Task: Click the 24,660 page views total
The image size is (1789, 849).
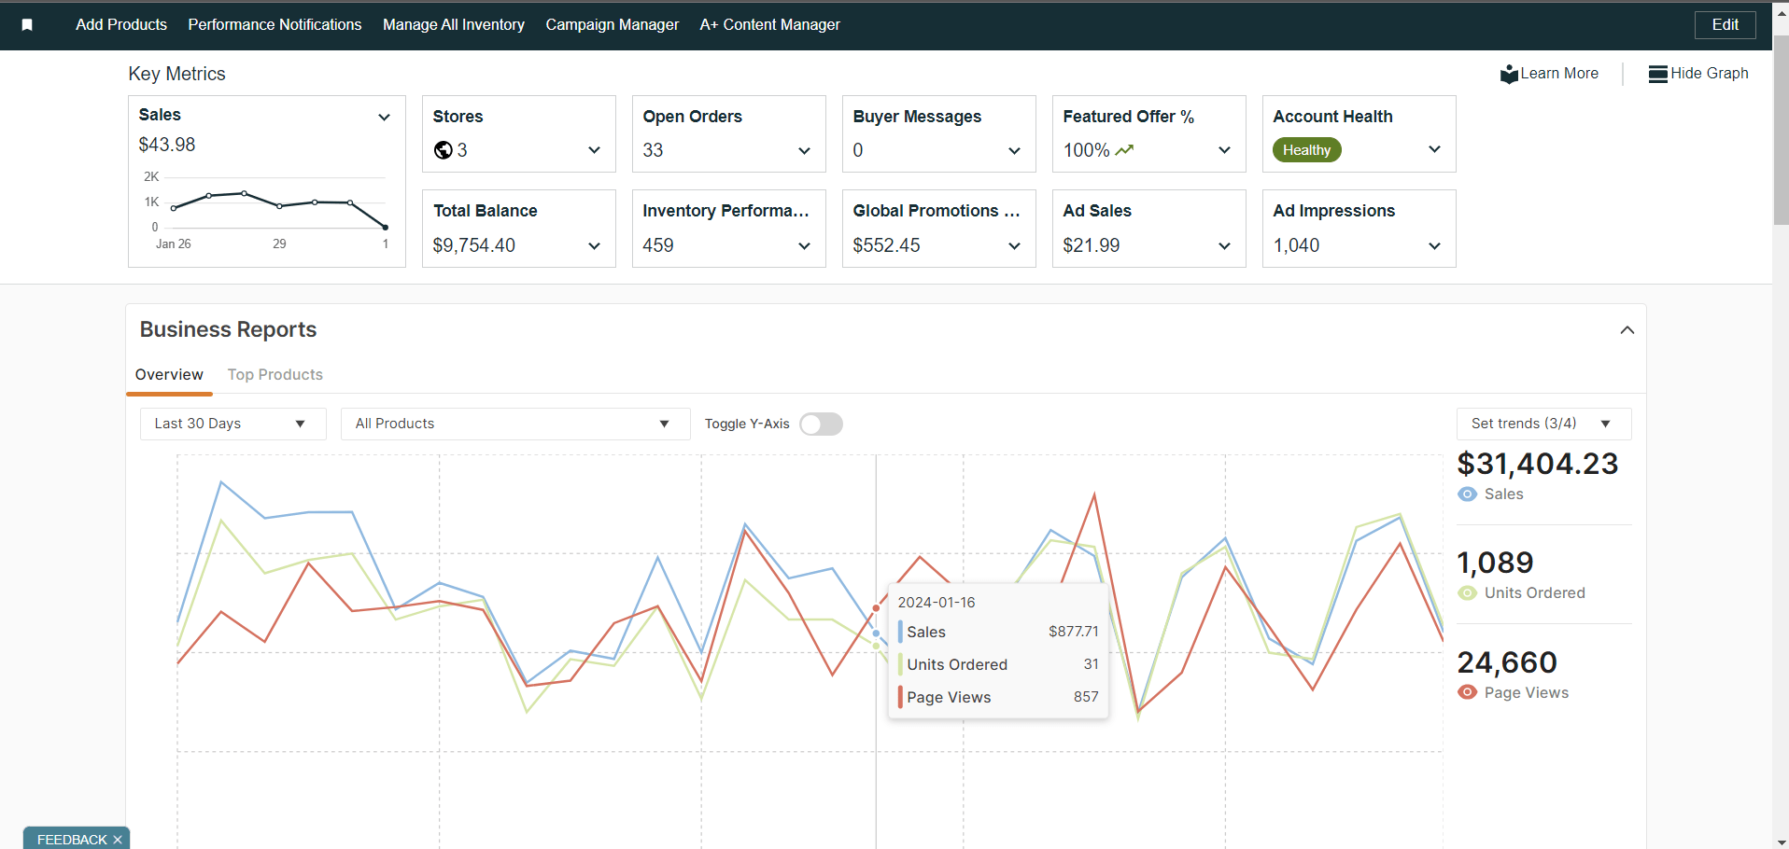Action: pyautogui.click(x=1507, y=662)
